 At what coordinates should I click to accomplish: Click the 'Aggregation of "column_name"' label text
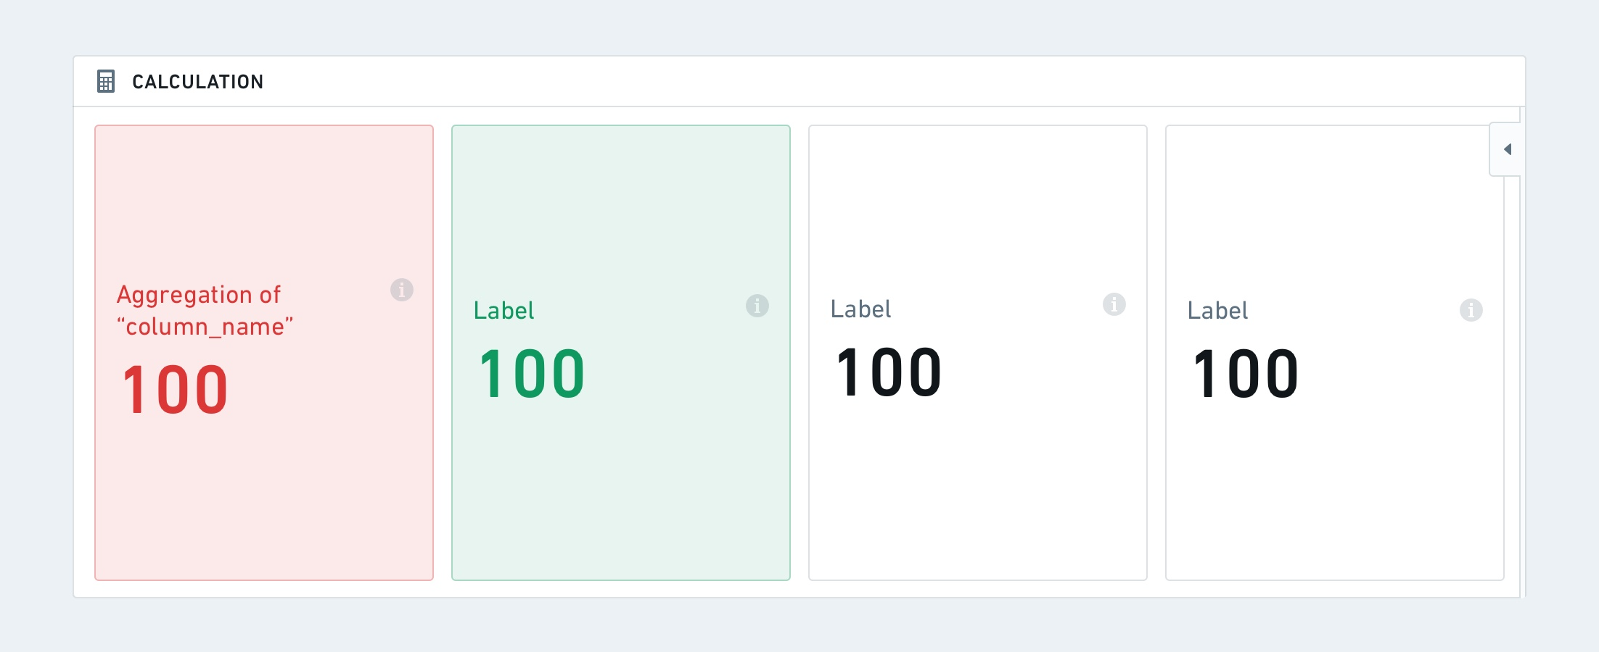click(x=205, y=311)
